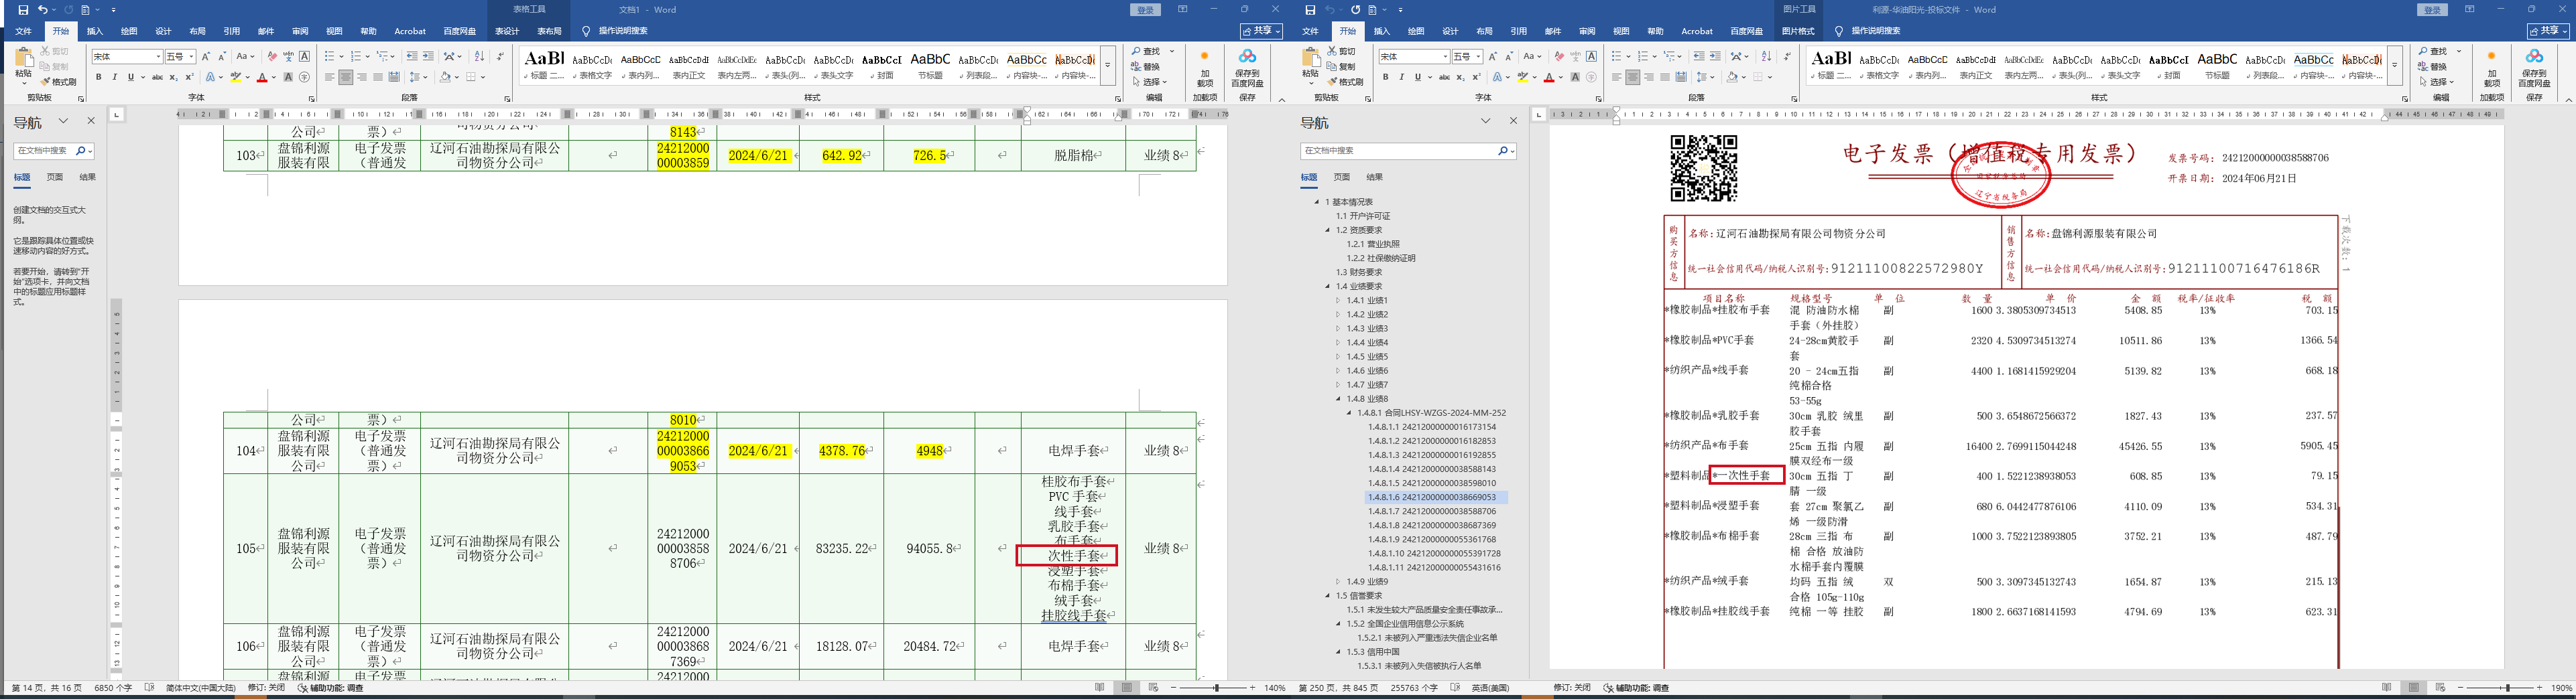Screen dimensions: 2576x699
Task: Close the navigation pane in the 文档1 window
Action: point(91,121)
